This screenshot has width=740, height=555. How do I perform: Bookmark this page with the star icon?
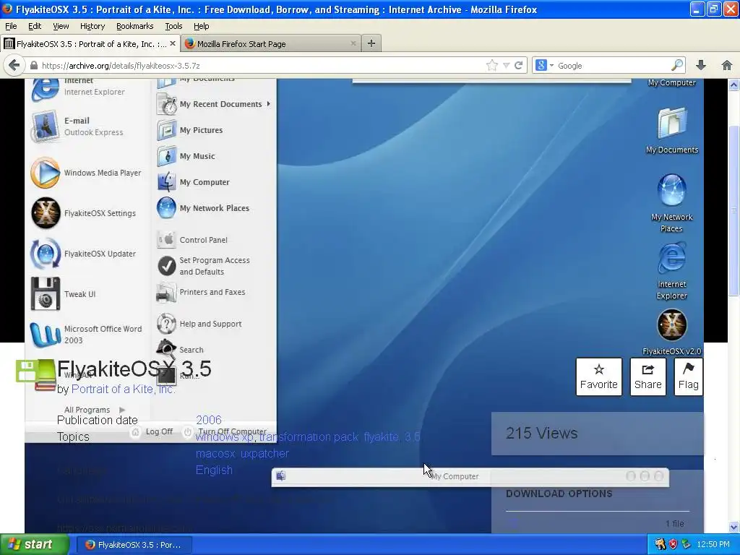click(x=491, y=65)
